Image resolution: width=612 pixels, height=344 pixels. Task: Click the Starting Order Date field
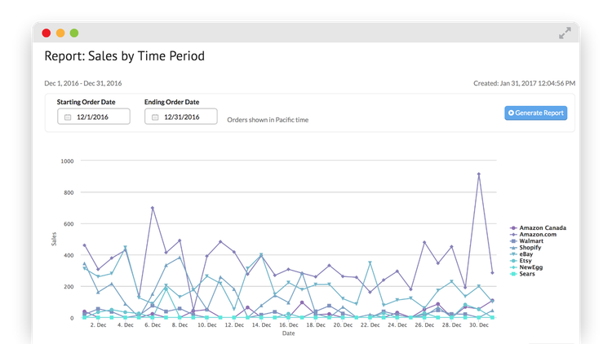click(94, 117)
